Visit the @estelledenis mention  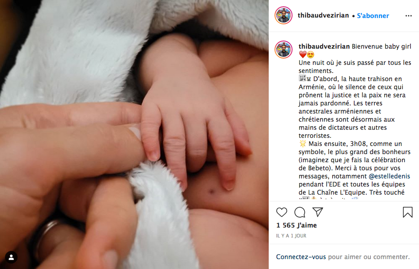point(389,176)
